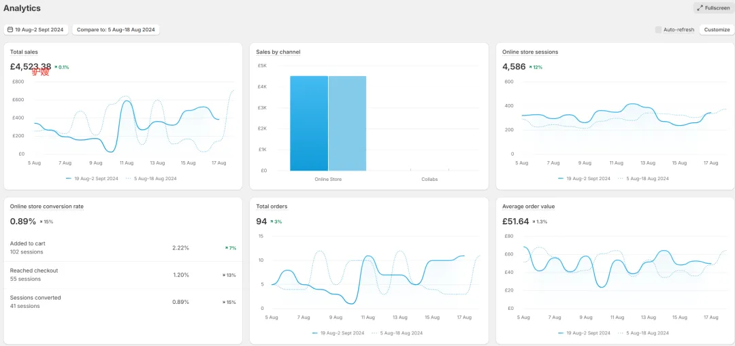Image resolution: width=735 pixels, height=346 pixels.
Task: Toggle 19 Aug–2 Sept 2024 legend in Online store sessions
Action: (x=584, y=178)
